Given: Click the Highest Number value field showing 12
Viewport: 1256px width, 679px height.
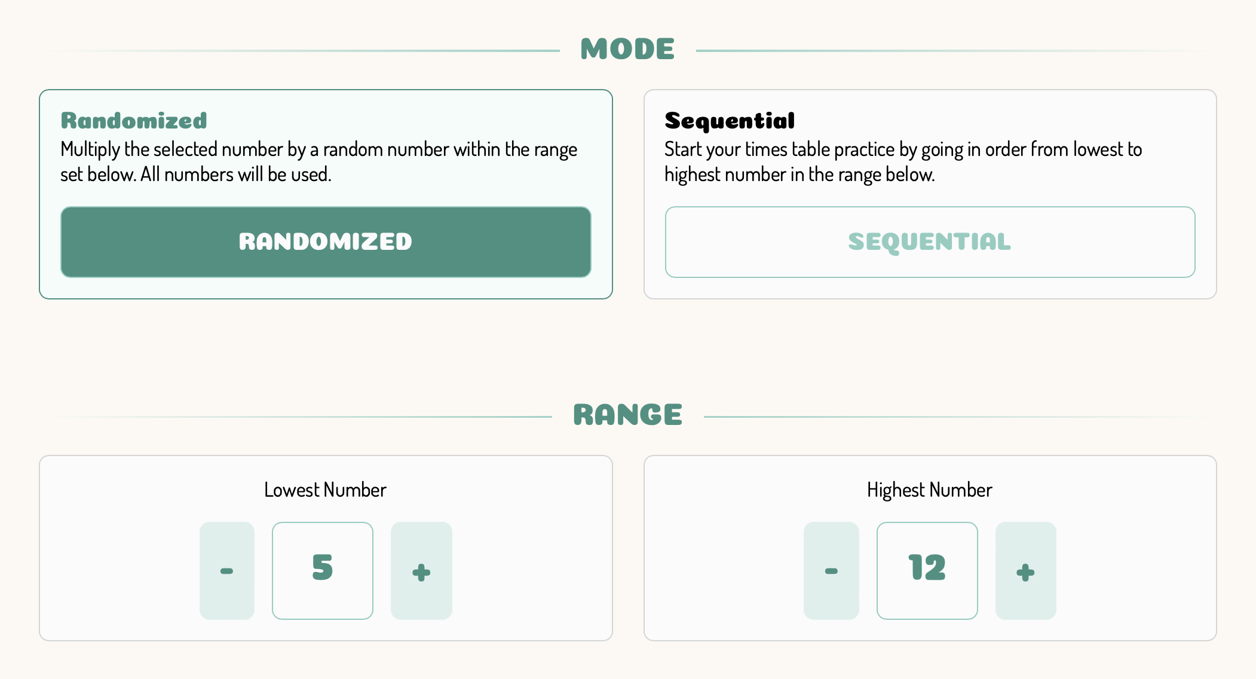Looking at the screenshot, I should [927, 571].
